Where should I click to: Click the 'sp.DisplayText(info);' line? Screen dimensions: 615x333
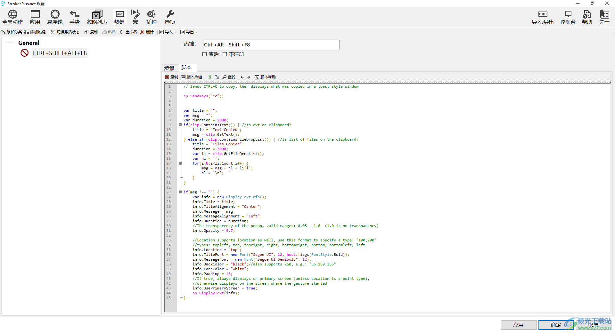tap(216, 293)
